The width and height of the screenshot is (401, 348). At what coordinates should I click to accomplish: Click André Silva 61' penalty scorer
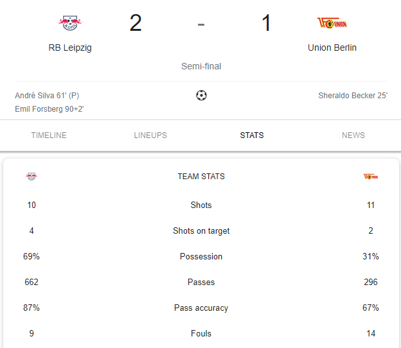pos(47,96)
